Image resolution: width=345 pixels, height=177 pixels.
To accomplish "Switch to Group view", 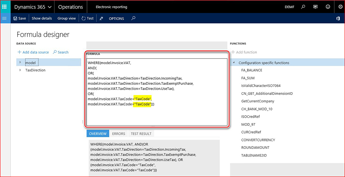I will point(66,18).
